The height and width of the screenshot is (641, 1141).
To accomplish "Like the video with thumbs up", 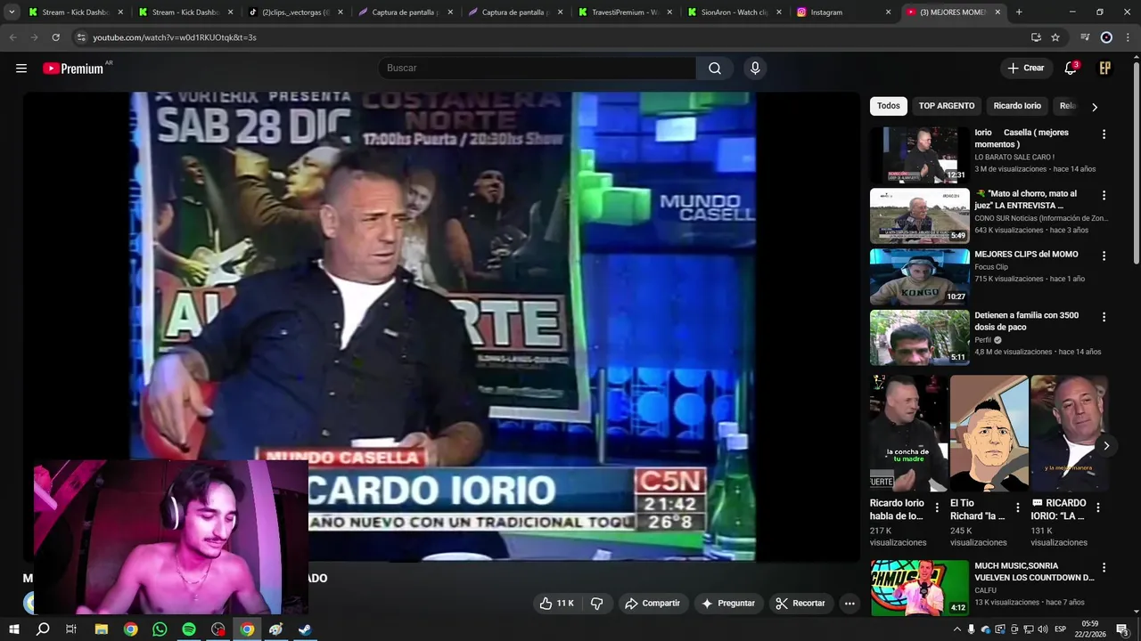I will click(557, 604).
